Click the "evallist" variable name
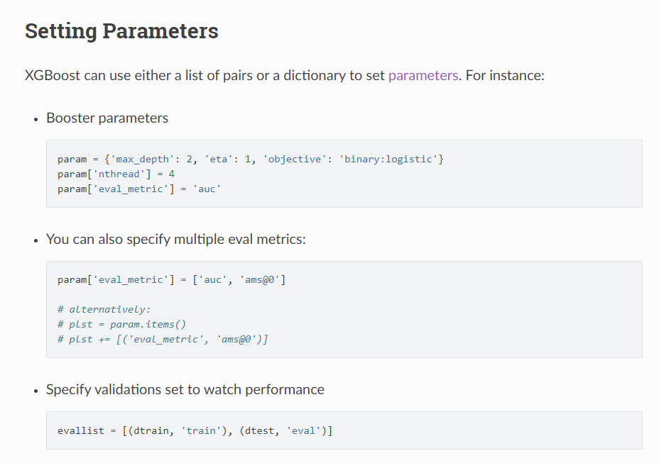 point(81,430)
